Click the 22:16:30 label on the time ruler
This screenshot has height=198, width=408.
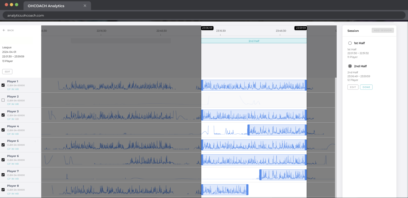tap(101, 31)
